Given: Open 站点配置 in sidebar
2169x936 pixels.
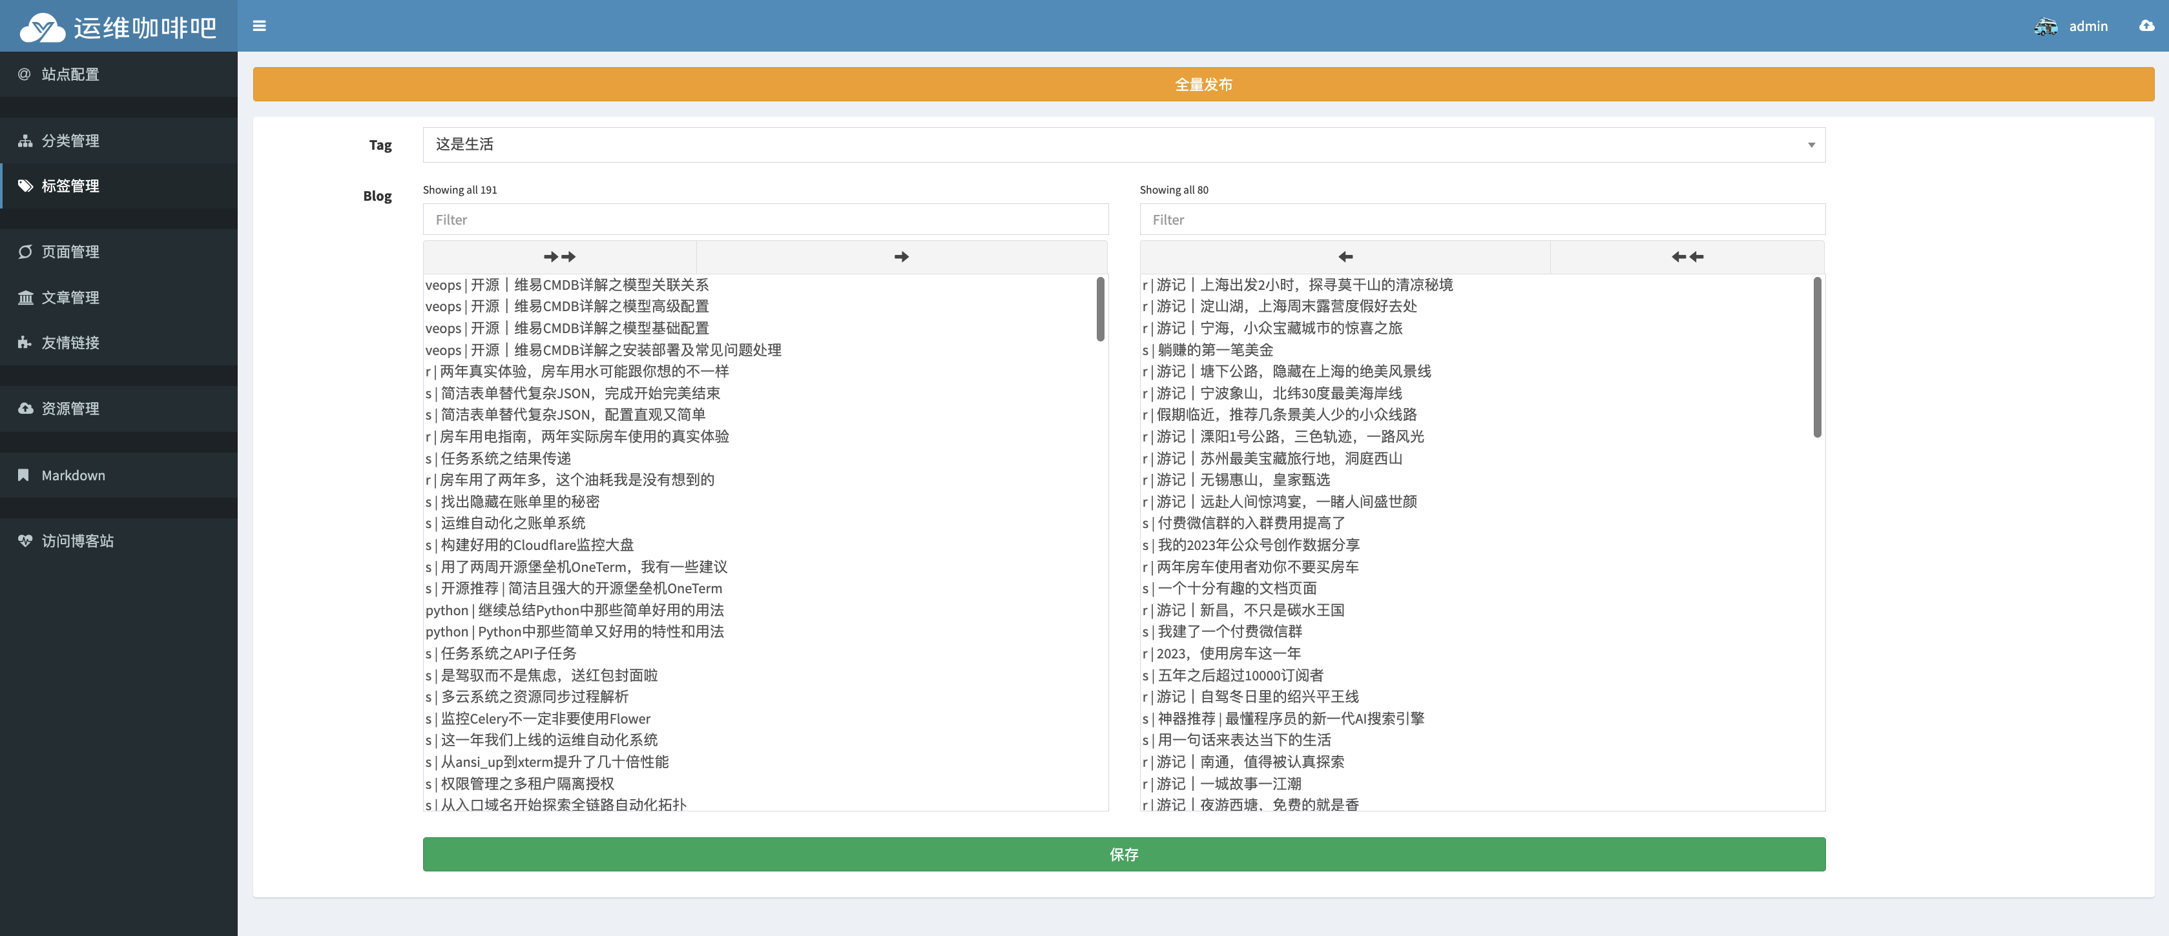Looking at the screenshot, I should [x=71, y=74].
